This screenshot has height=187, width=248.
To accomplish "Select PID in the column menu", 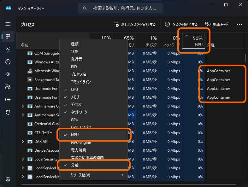I will tap(93, 67).
